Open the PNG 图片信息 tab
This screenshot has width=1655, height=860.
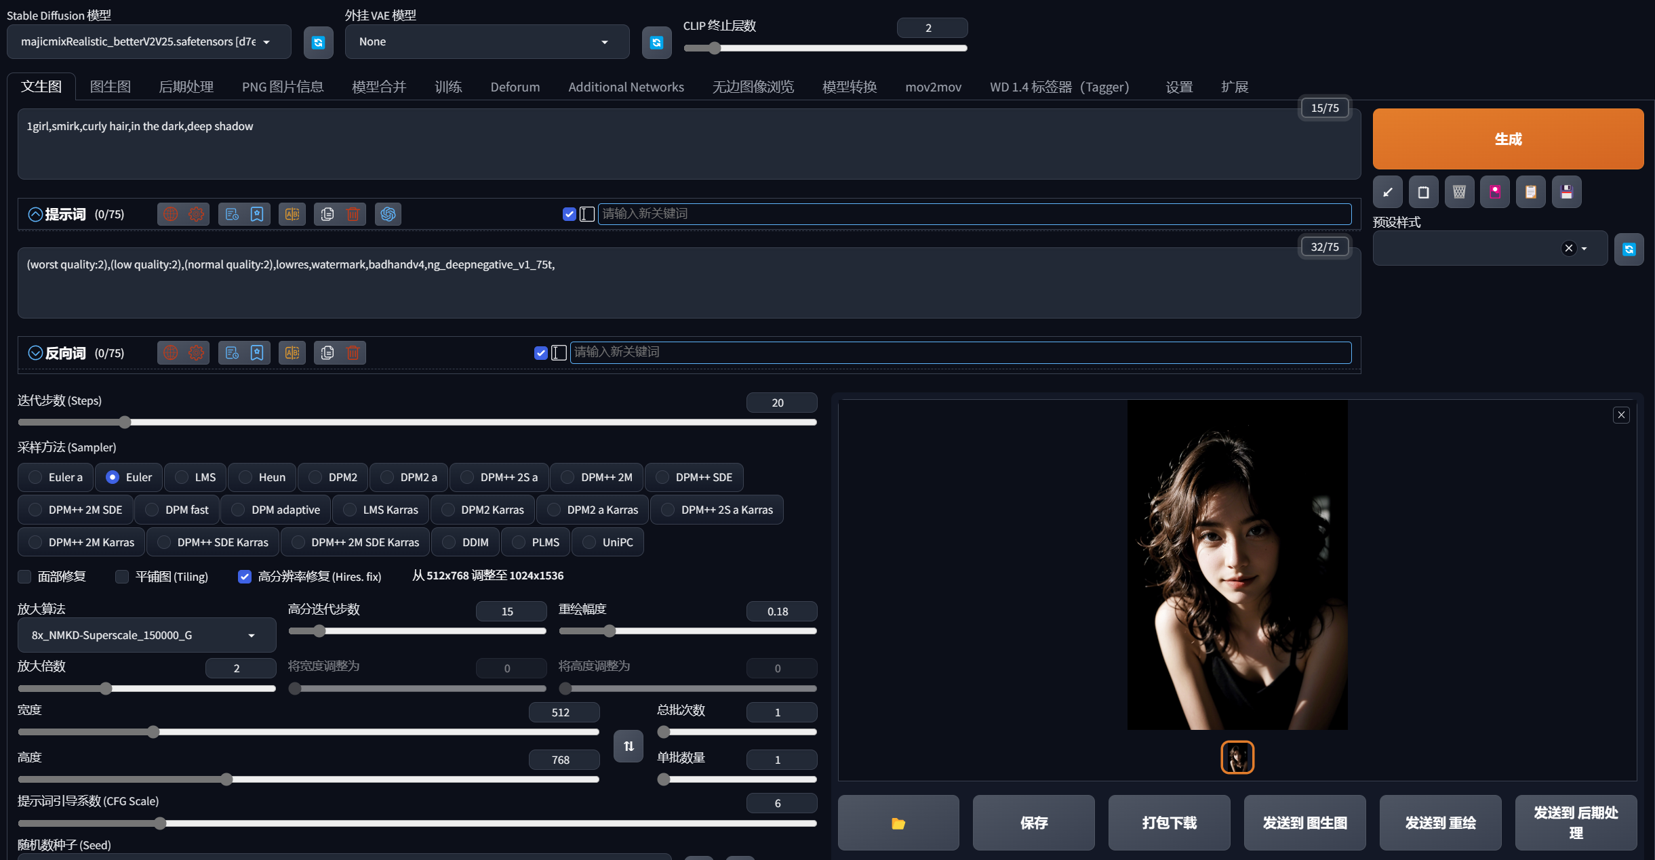(282, 87)
